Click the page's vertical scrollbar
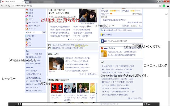This screenshot has width=170, height=106. (168, 53)
